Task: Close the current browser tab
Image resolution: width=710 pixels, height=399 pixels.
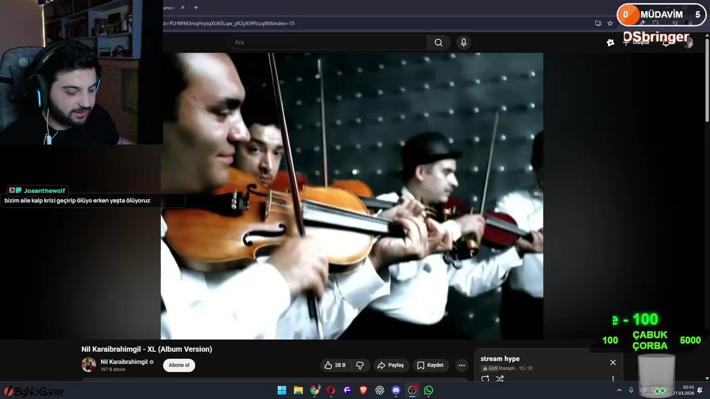Action: click(182, 7)
